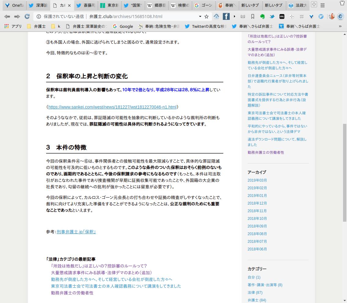The height and width of the screenshot is (303, 347).
Task: Open 大量懲戒請求事件 article under latest posts
Action: point(101,273)
